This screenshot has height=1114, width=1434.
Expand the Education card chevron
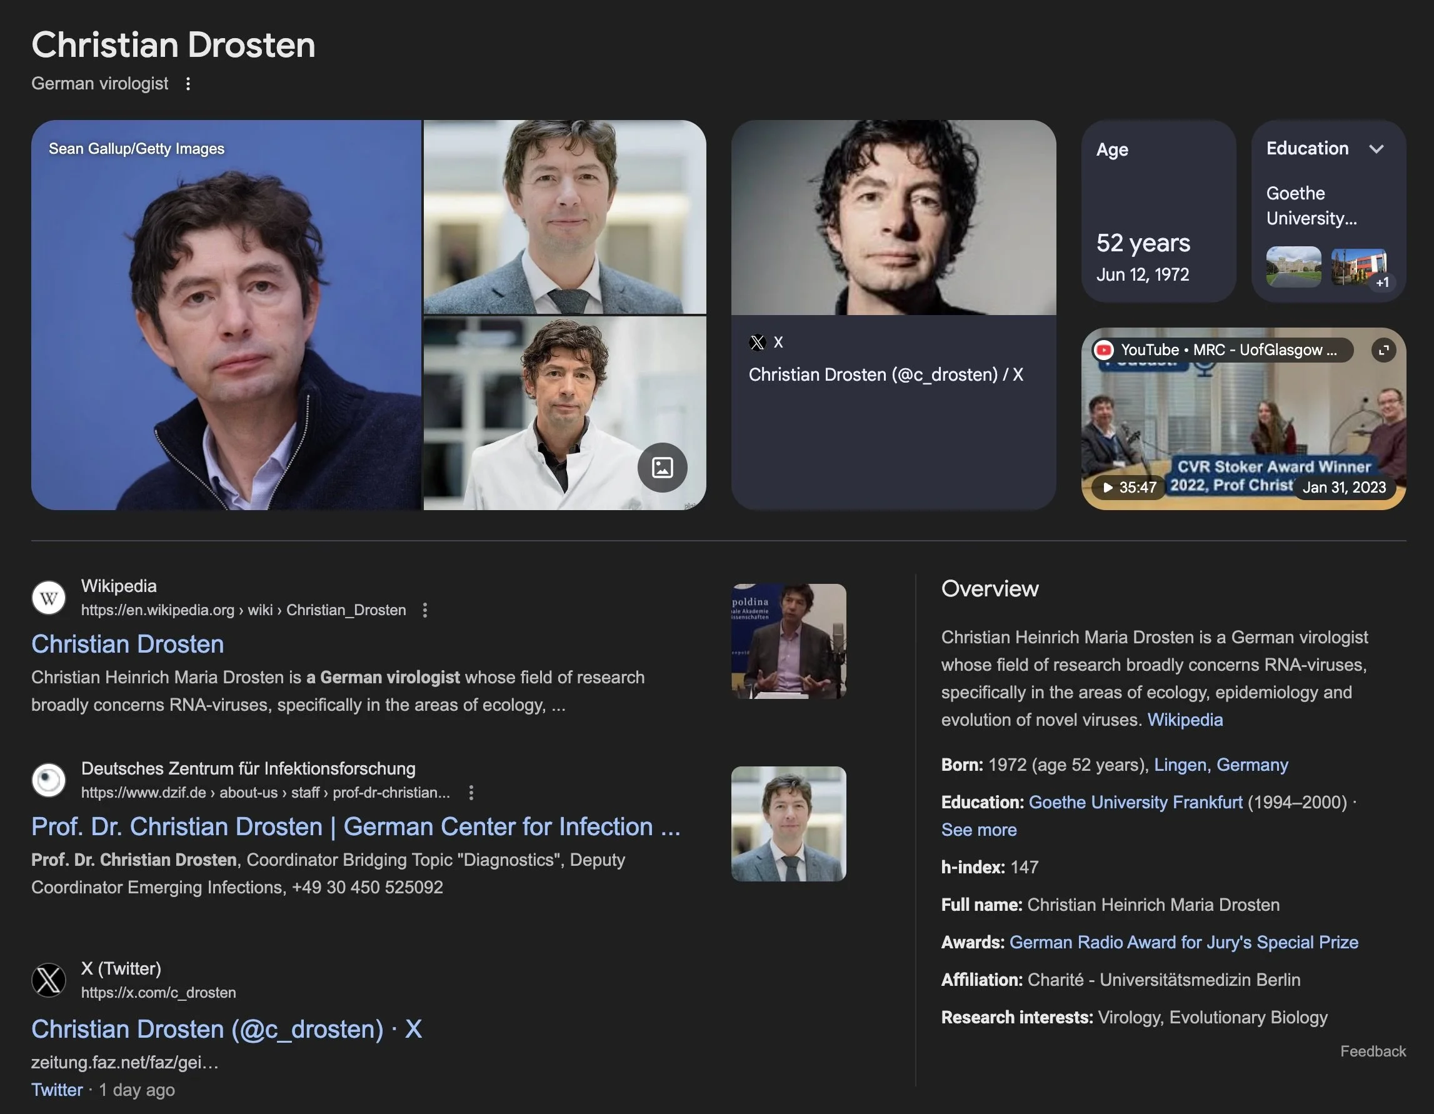pos(1376,149)
